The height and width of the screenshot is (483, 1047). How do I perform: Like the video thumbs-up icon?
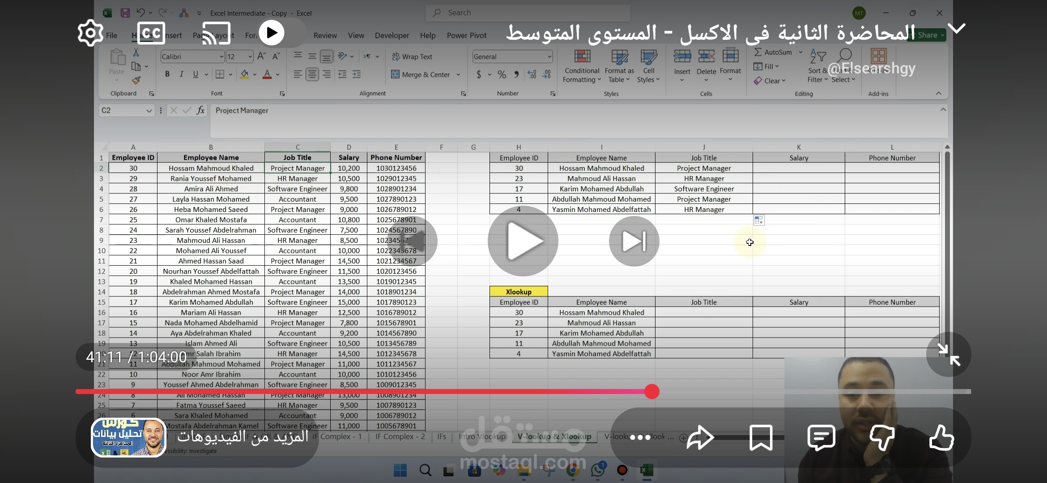tap(941, 437)
